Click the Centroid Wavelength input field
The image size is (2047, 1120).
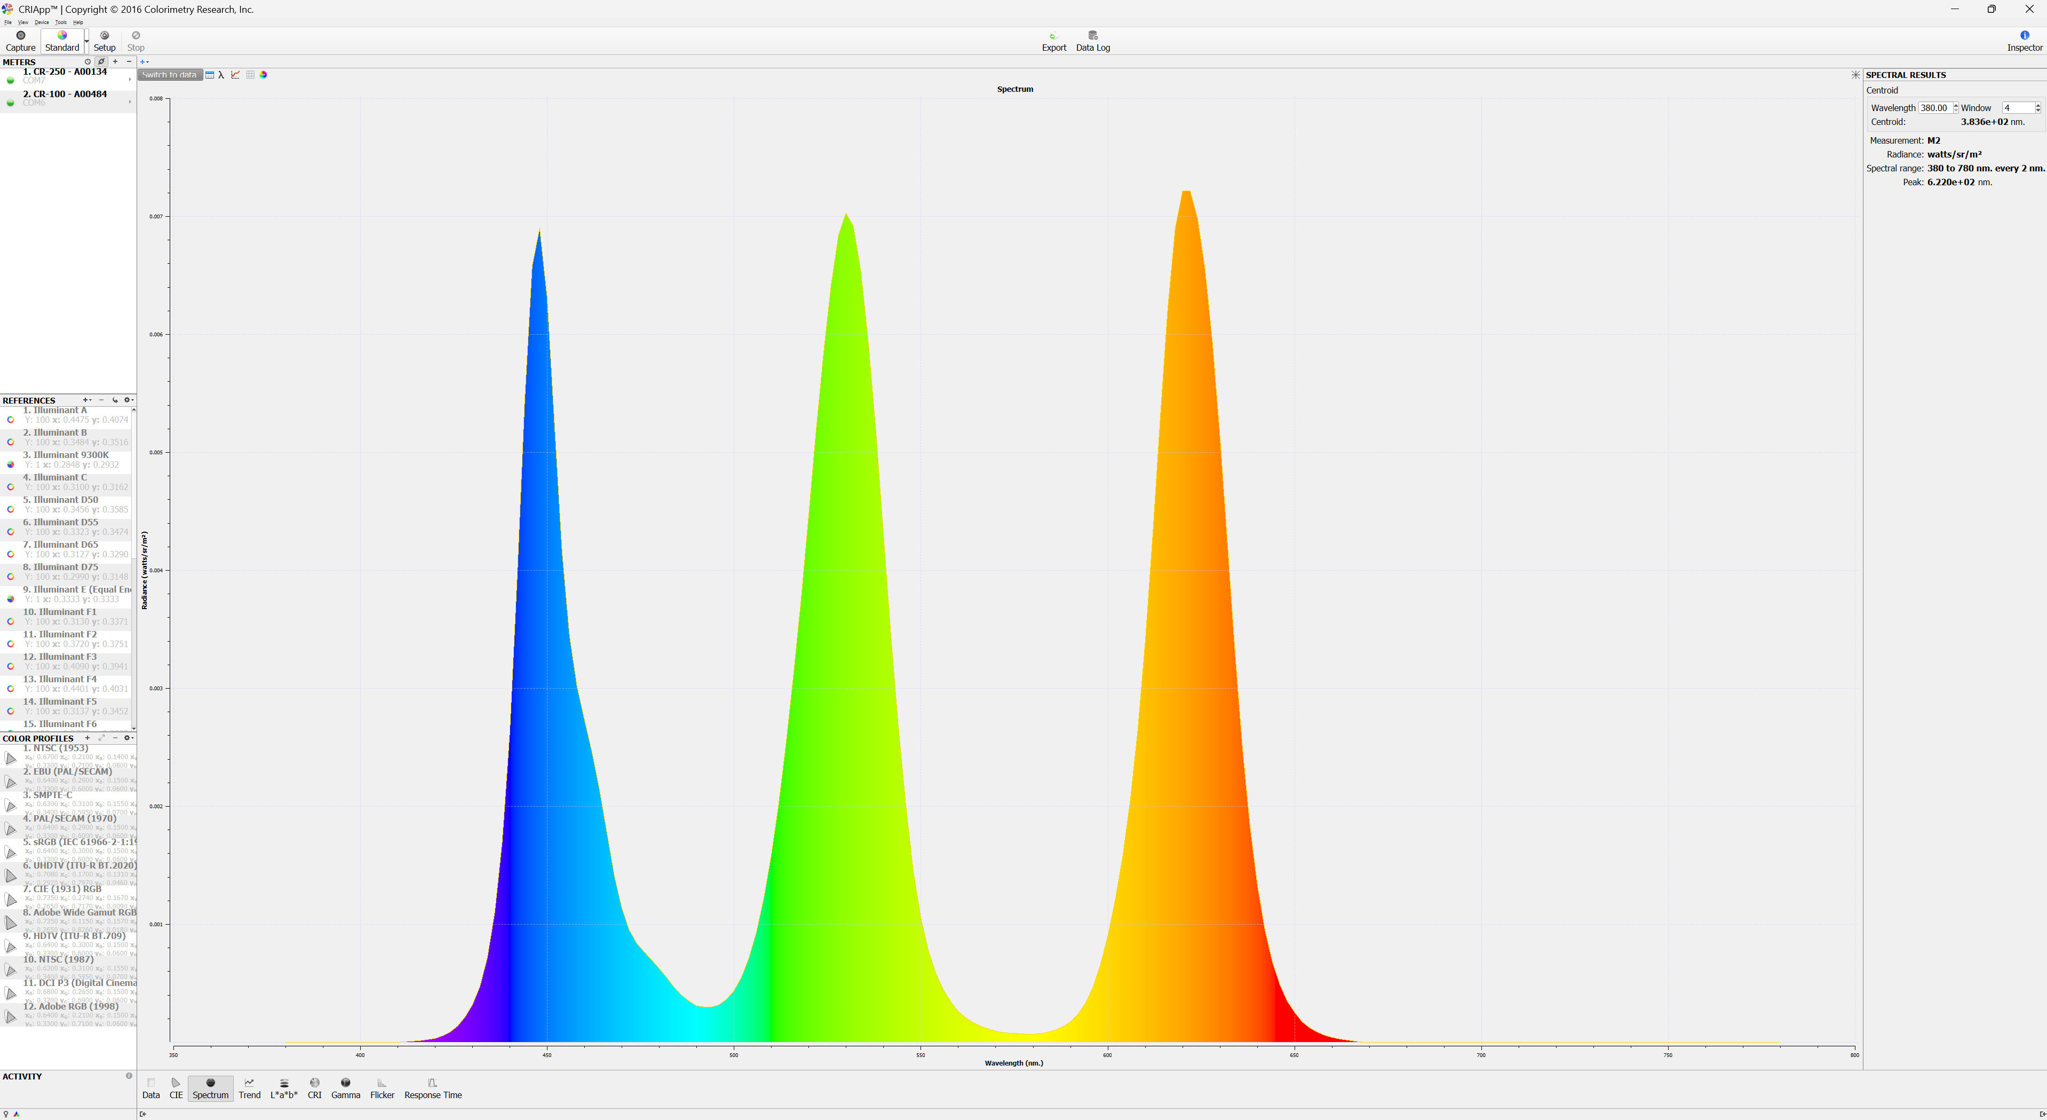tap(1934, 107)
